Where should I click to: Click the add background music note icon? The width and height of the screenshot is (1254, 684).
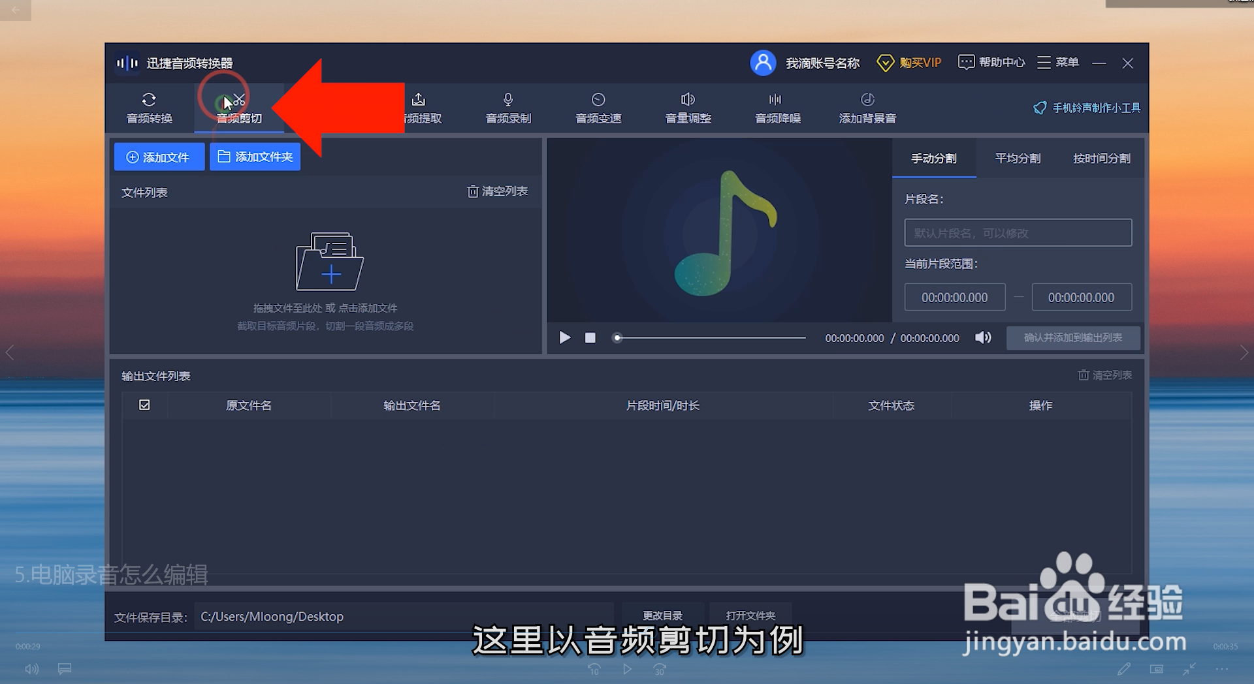pos(867,99)
